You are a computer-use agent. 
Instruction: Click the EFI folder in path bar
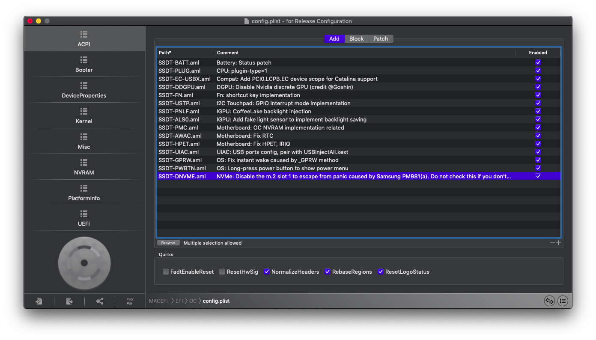(x=179, y=301)
